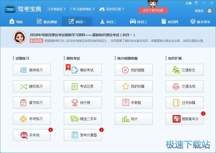Click the cloud upload icon in 同步到云端

[x=102, y=9]
